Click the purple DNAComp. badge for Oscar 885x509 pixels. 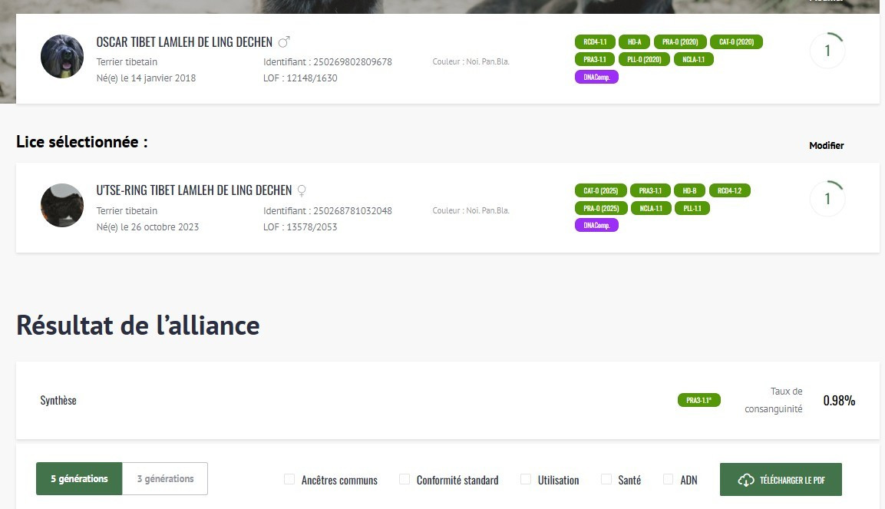pyautogui.click(x=596, y=77)
